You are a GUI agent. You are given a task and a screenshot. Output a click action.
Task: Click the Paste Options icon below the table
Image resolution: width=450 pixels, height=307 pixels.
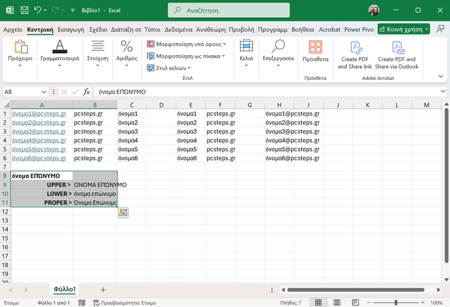pyautogui.click(x=123, y=212)
